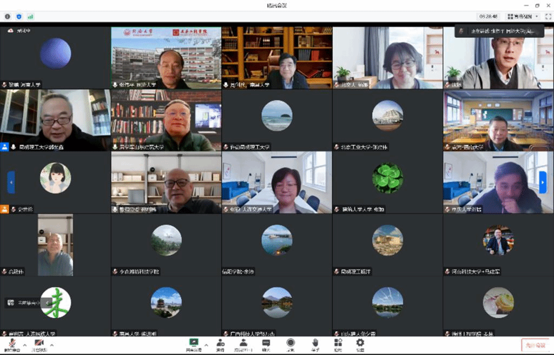Image resolution: width=554 pixels, height=355 pixels.
Task: Open the Invite participants icon
Action: pos(220,343)
